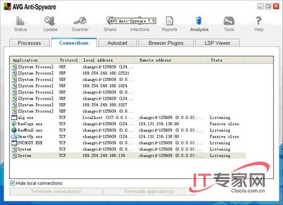Switch to the Browser Plugins tab
Viewport: 283px width, 205px height.
[x=166, y=43]
